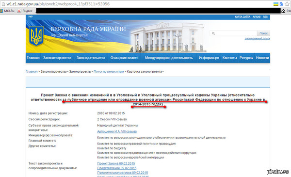The image size is (291, 177).
Task: Click the Сессия регистрации label
Action: 44,119
